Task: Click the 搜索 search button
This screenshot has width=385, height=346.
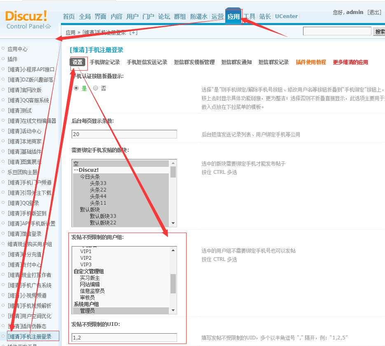Action: coord(379,31)
